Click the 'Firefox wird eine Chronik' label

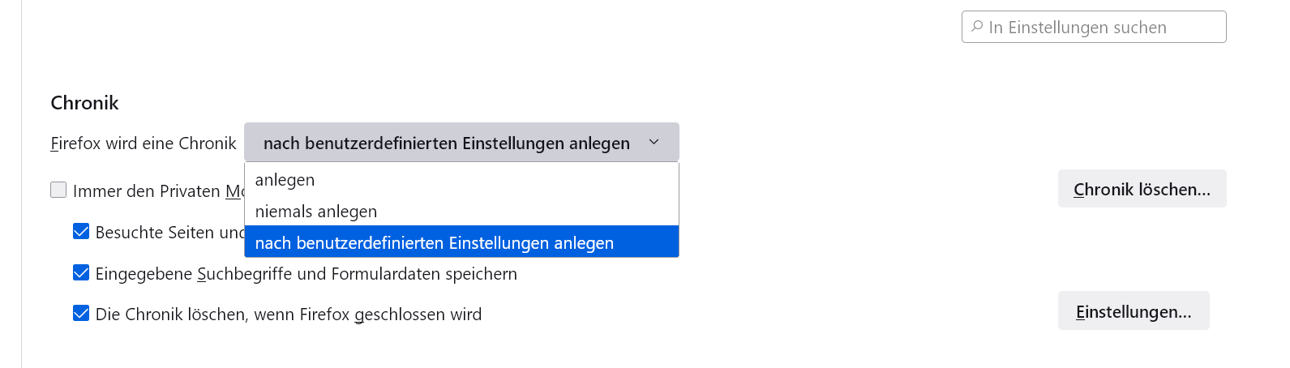(x=144, y=143)
